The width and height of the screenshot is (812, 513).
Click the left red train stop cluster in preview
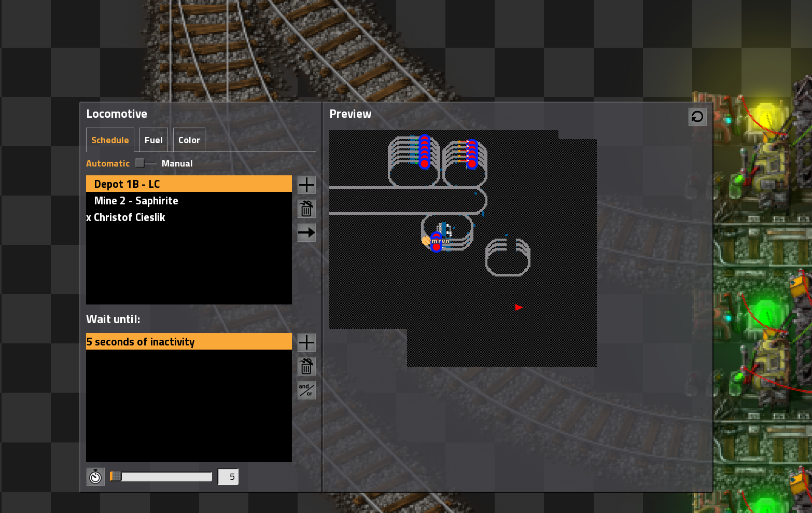coord(425,151)
